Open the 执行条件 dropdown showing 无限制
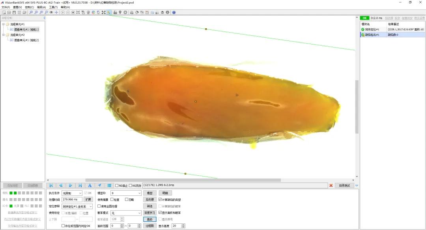Screen dimensions: 426x230 pyautogui.click(x=72, y=193)
